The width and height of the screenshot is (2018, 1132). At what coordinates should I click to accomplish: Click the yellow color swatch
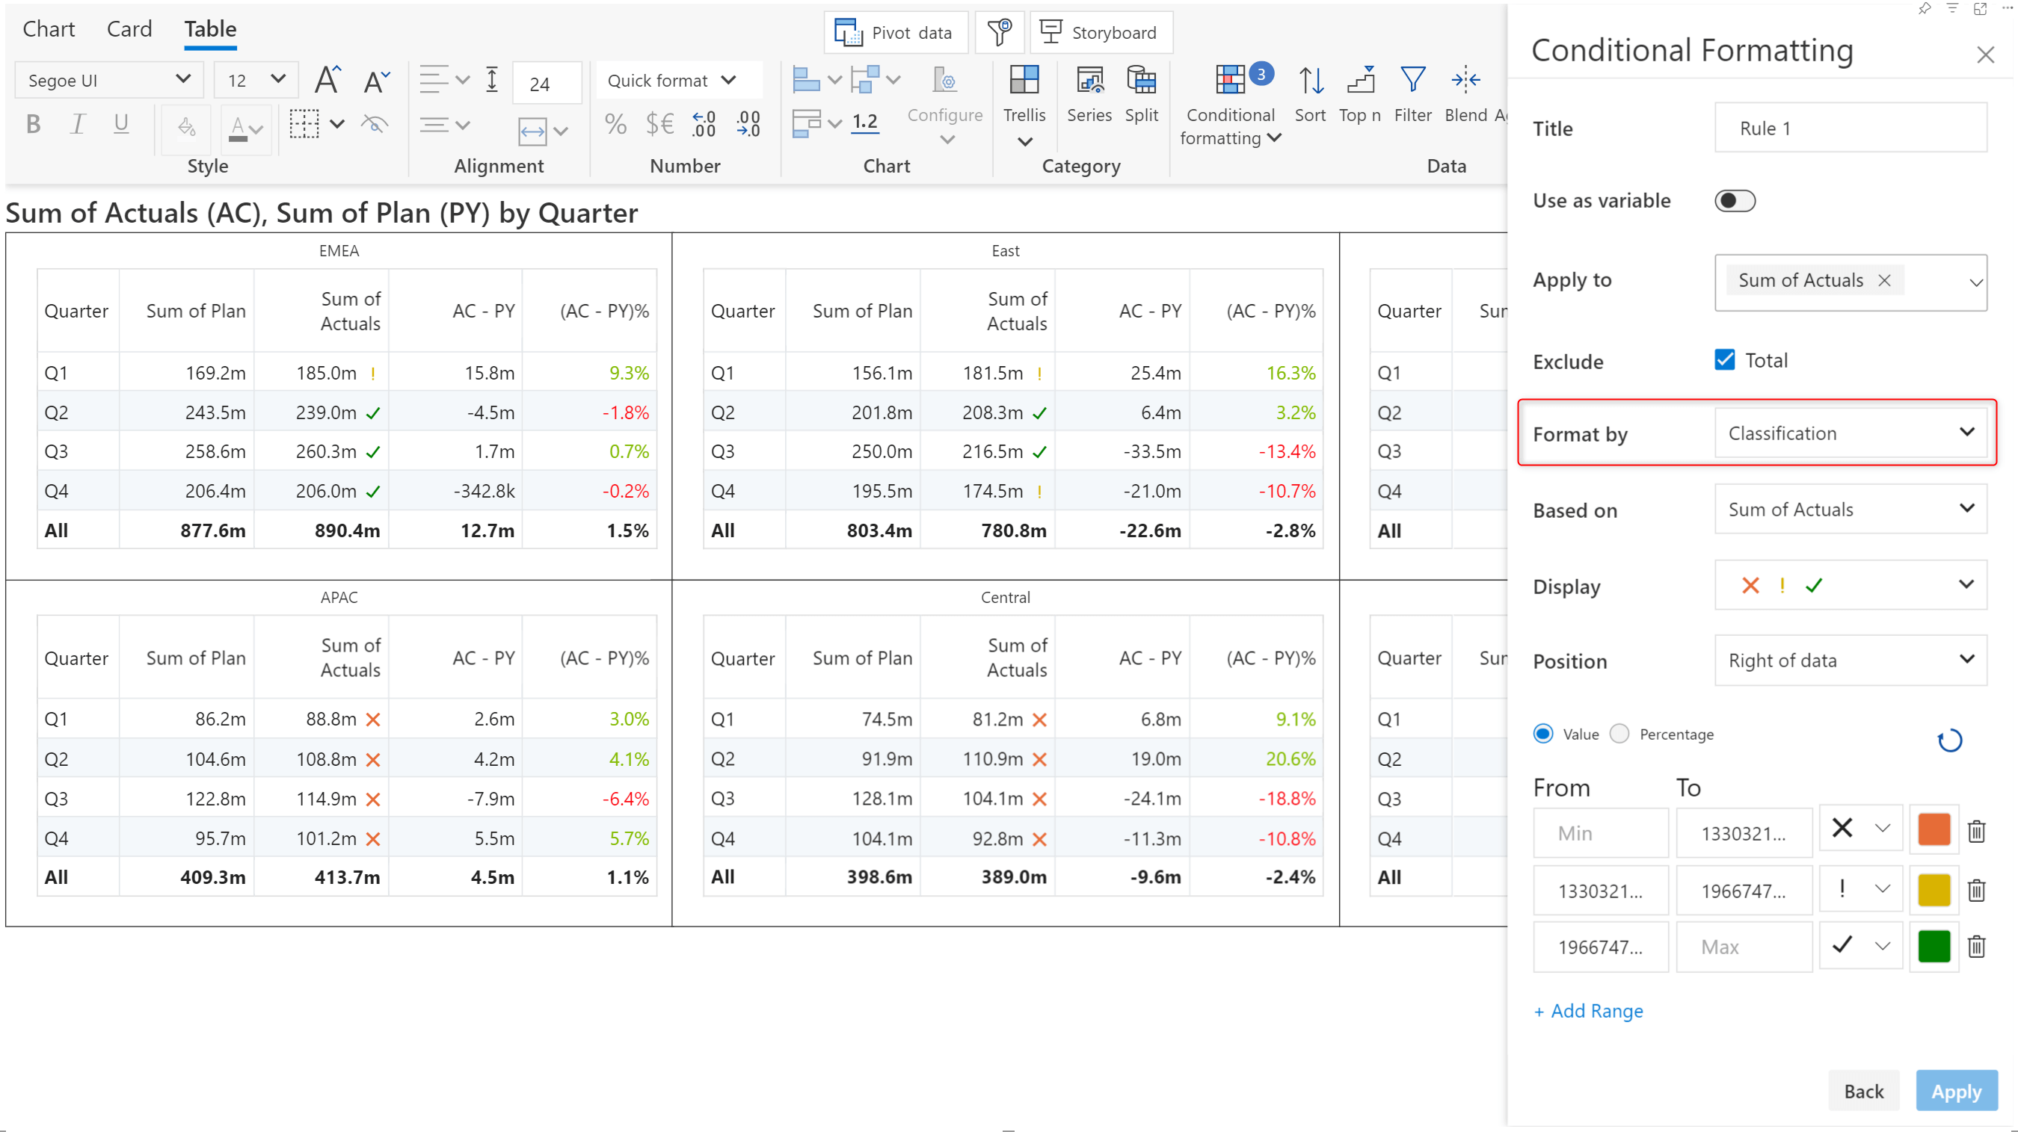pyautogui.click(x=1934, y=889)
